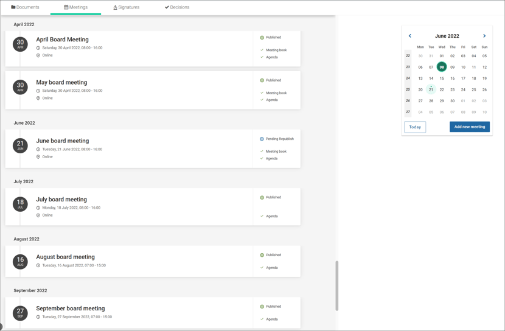Select May 30 in the calendar grid
Image resolution: width=505 pixels, height=331 pixels.
(x=420, y=56)
